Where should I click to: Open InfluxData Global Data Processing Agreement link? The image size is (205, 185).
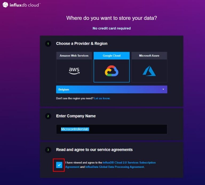pyautogui.click(x=115, y=167)
